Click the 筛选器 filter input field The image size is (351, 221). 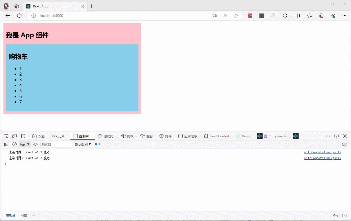pos(56,144)
